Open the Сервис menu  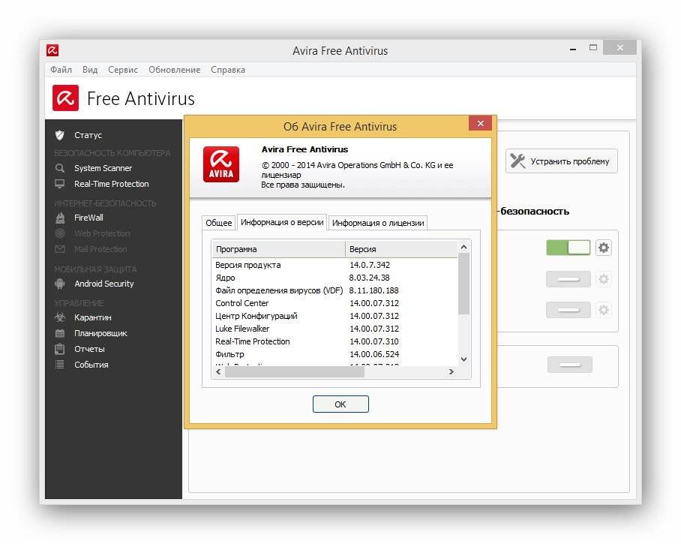tap(123, 70)
